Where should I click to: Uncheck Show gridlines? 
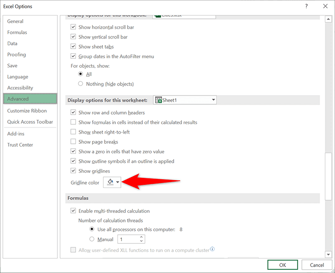pyautogui.click(x=73, y=171)
